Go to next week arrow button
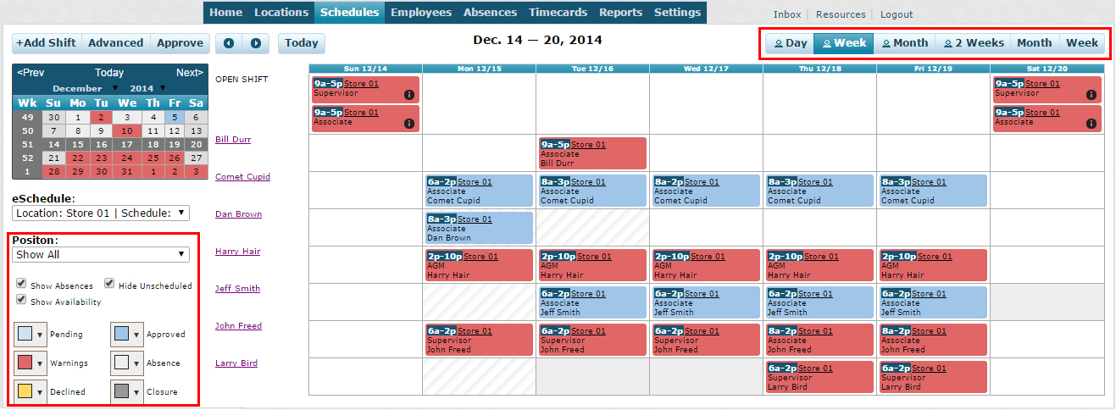The width and height of the screenshot is (1116, 410). 256,43
